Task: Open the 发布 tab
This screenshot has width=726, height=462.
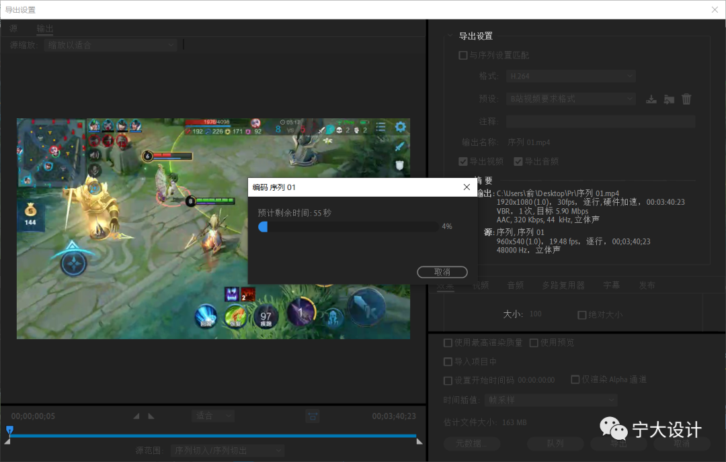Action: tap(647, 285)
